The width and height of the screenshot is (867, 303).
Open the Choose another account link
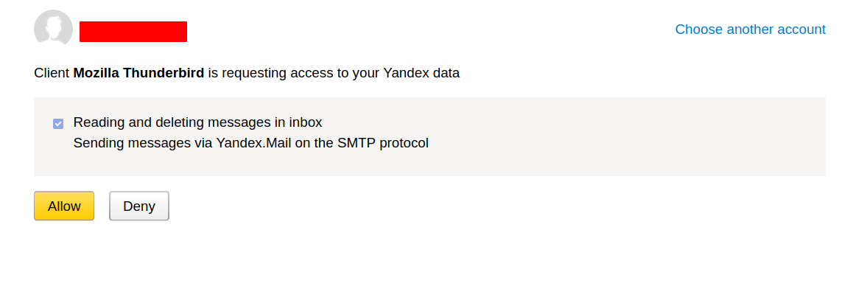751,29
